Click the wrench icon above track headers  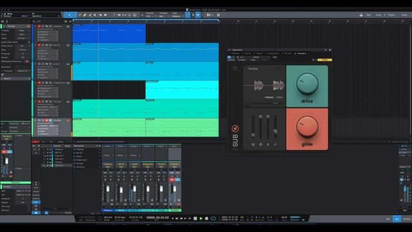click(x=34, y=21)
